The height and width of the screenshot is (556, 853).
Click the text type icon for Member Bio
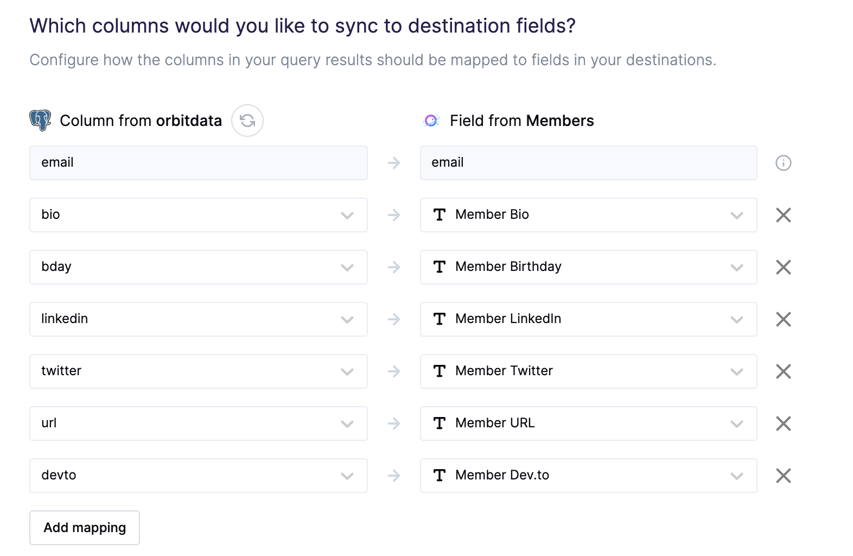click(440, 215)
